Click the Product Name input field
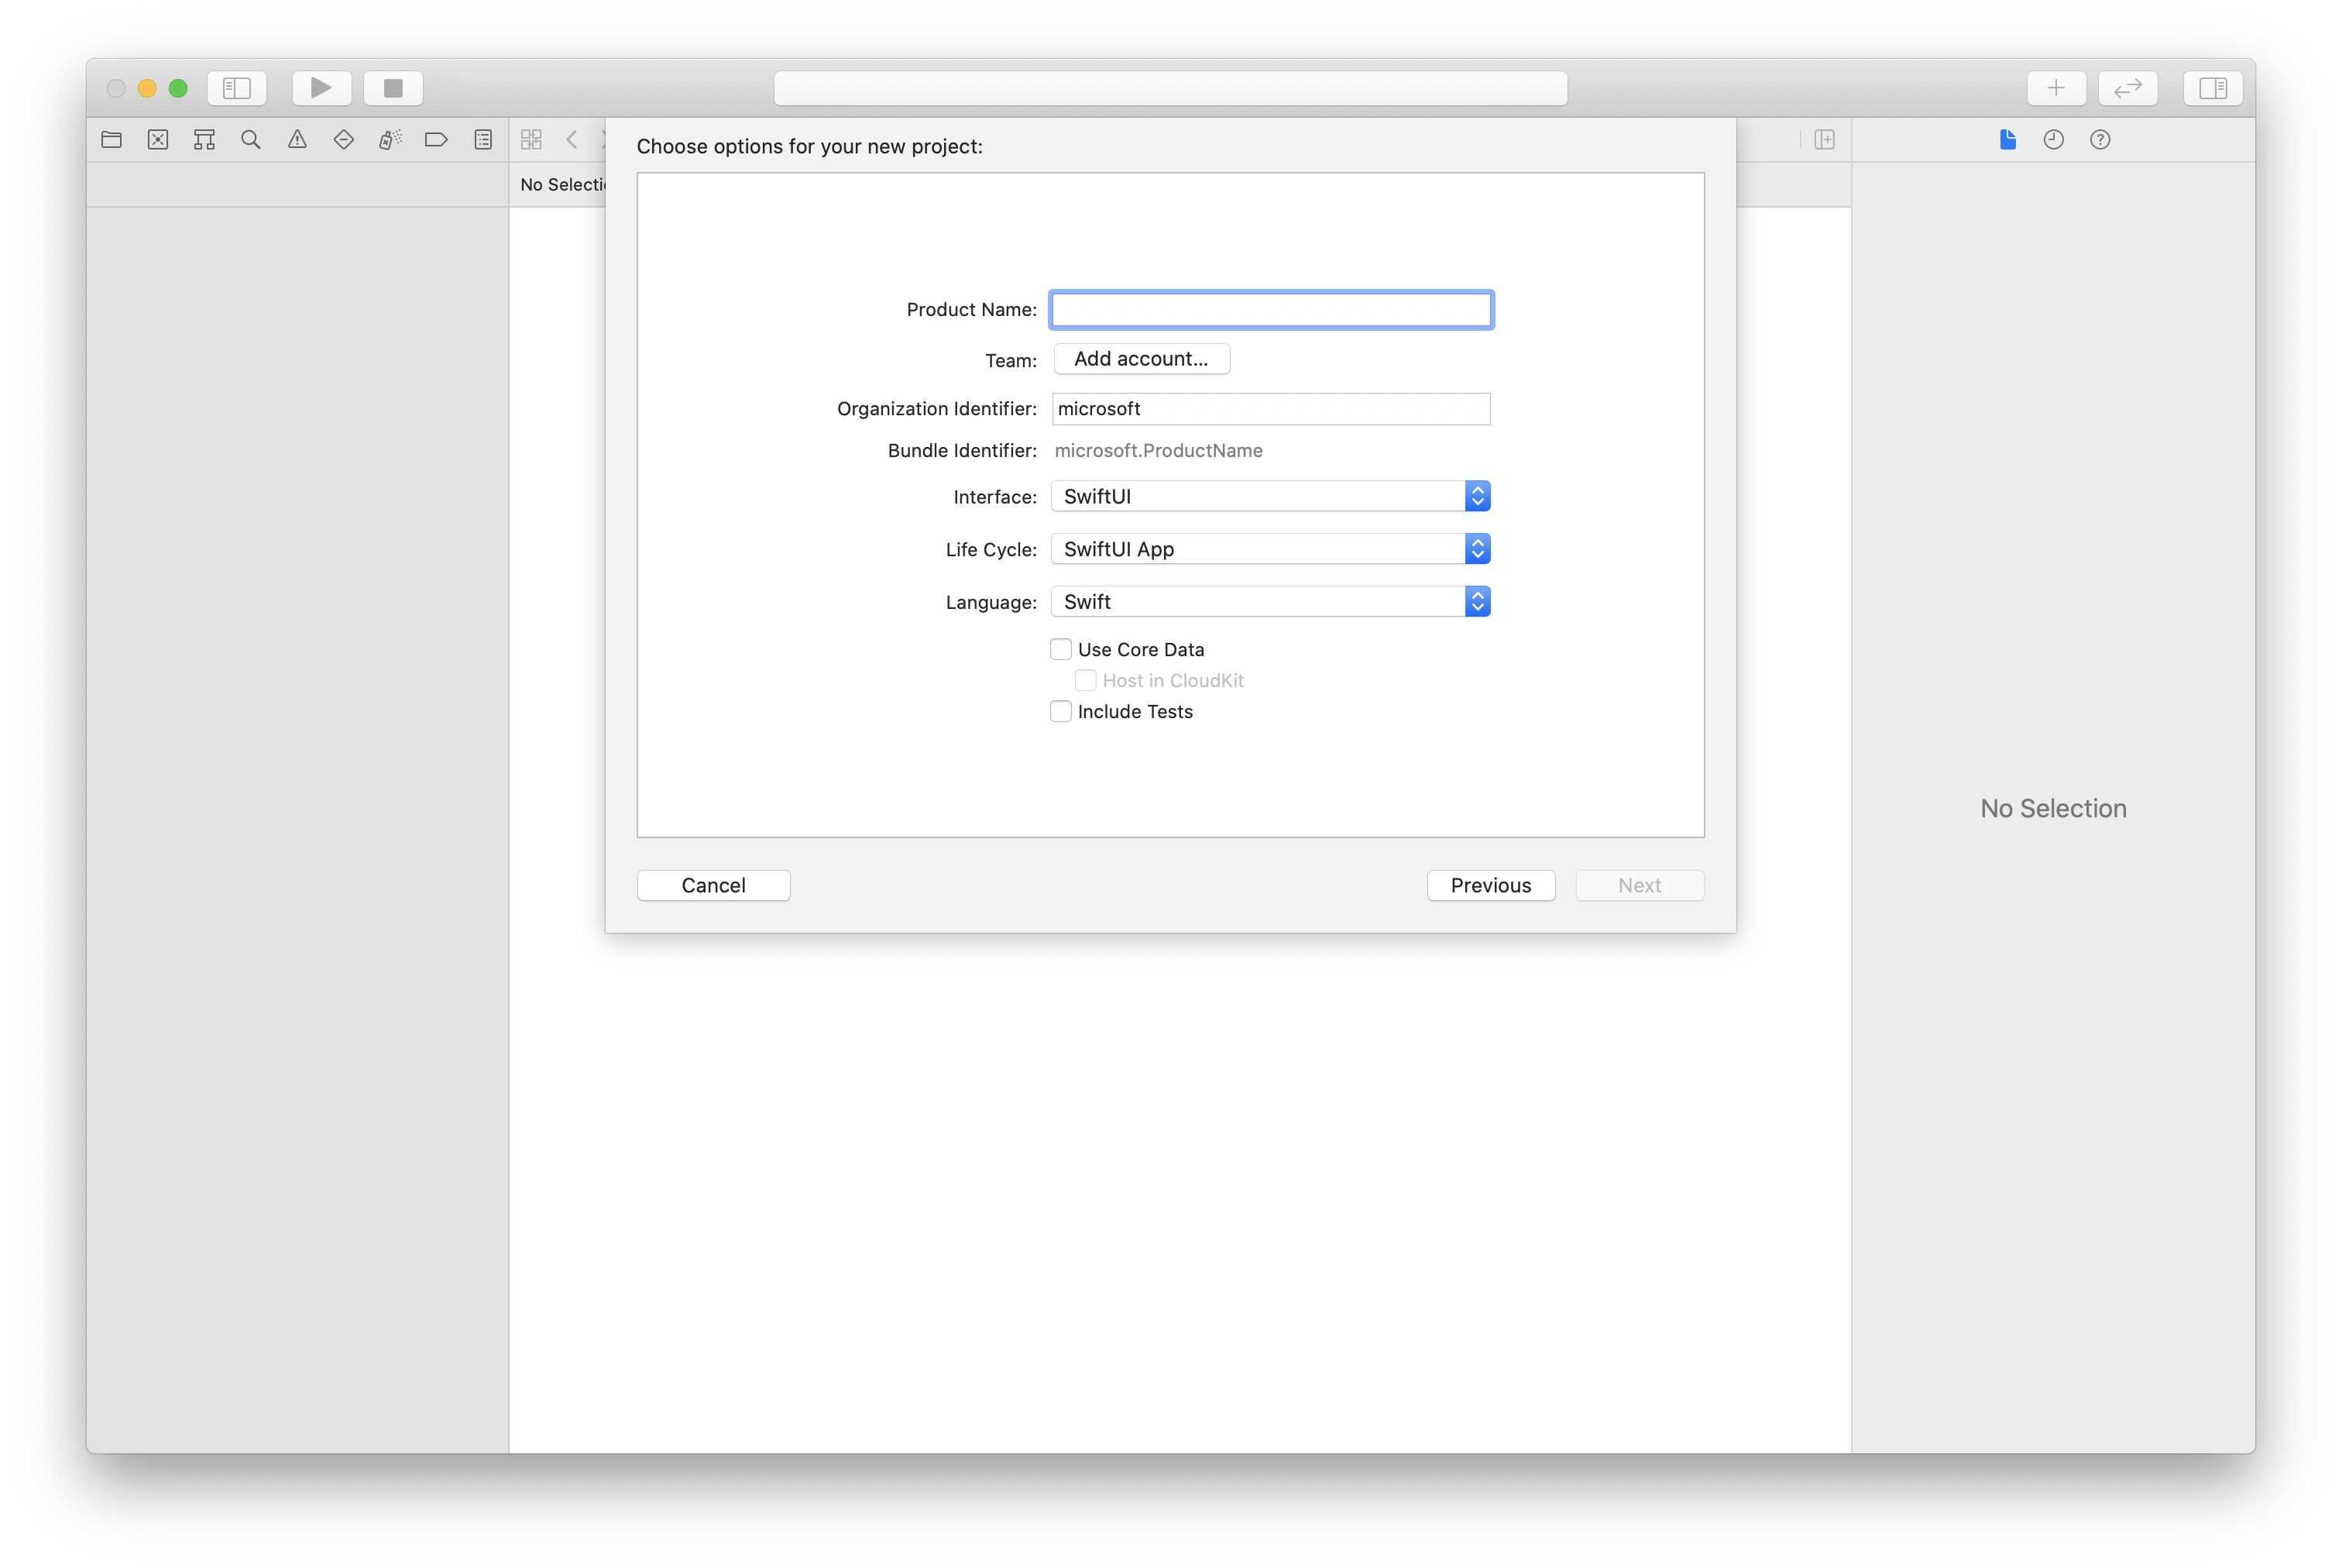2342x1568 pixels. [x=1272, y=308]
